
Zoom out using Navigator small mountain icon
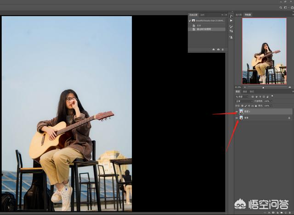245,87
